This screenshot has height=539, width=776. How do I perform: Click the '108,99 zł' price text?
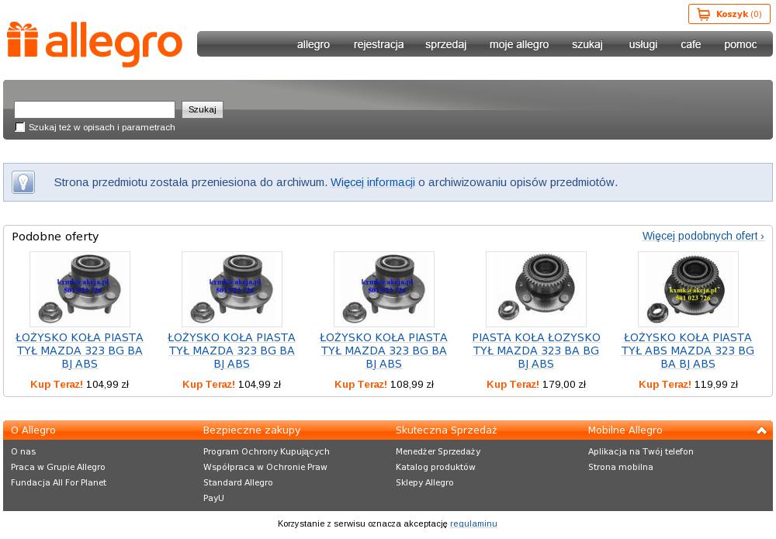(x=412, y=384)
